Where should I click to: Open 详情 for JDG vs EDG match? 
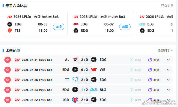pos(125,27)
